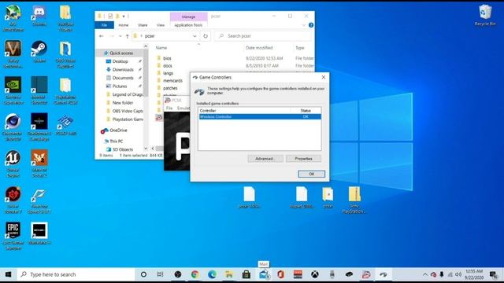Sort files by Date modified column
The width and height of the screenshot is (504, 283).
point(259,48)
